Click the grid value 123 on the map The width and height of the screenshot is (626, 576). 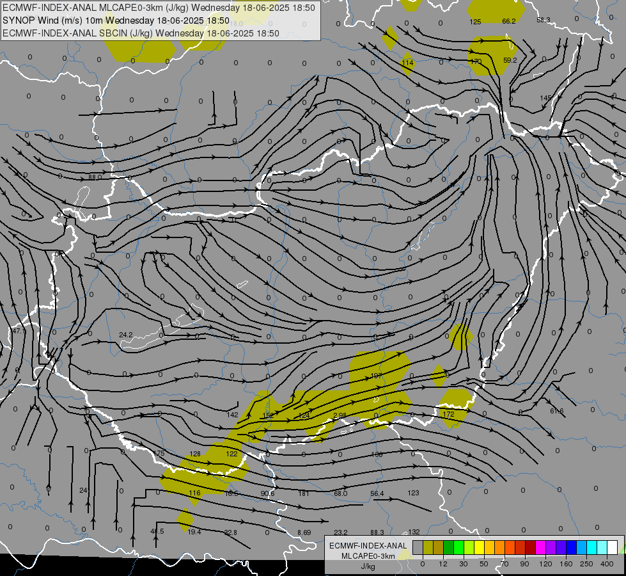413,493
